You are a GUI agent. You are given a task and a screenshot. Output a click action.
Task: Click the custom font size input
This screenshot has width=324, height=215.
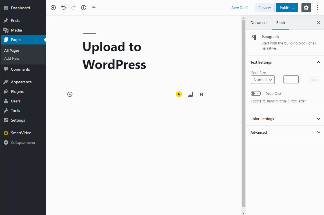pos(291,80)
